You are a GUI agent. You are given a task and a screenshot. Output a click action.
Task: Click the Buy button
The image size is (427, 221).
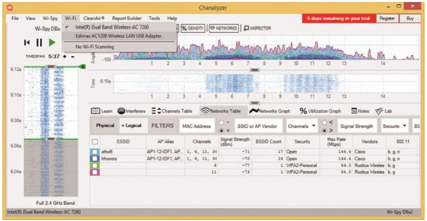[x=410, y=18]
